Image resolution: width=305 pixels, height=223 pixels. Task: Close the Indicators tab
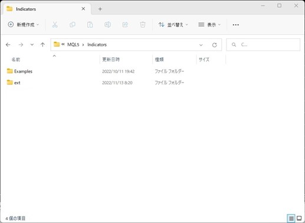(83, 9)
